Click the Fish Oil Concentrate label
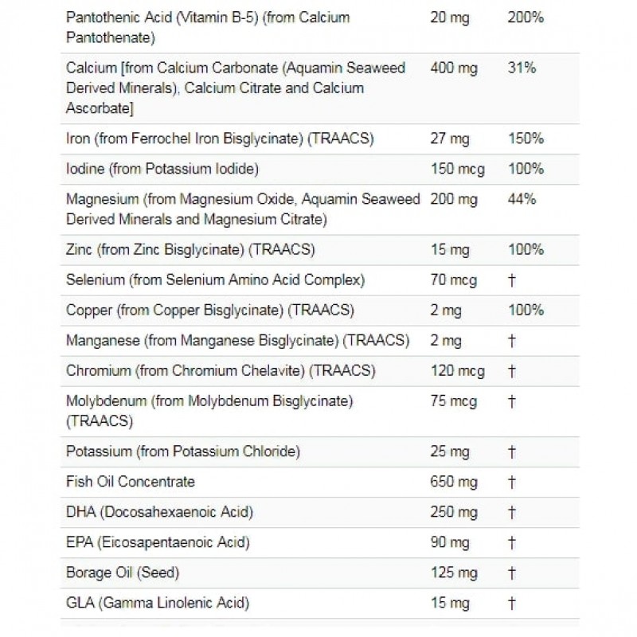 (131, 482)
